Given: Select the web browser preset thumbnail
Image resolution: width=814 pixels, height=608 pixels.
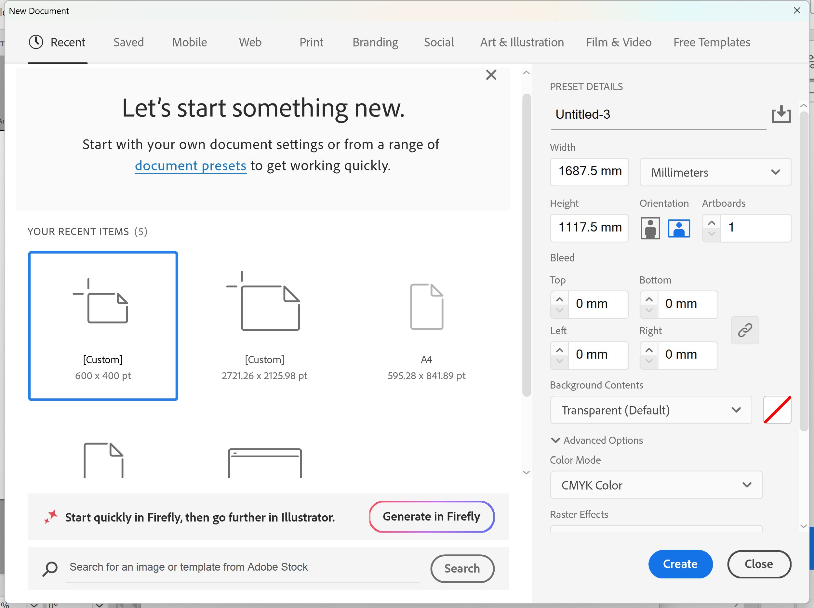Looking at the screenshot, I should tap(265, 463).
